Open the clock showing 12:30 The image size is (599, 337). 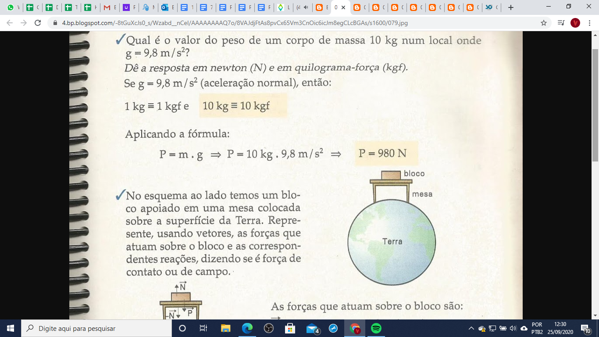pyautogui.click(x=560, y=328)
